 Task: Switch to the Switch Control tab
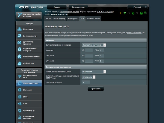coord(93,19)
